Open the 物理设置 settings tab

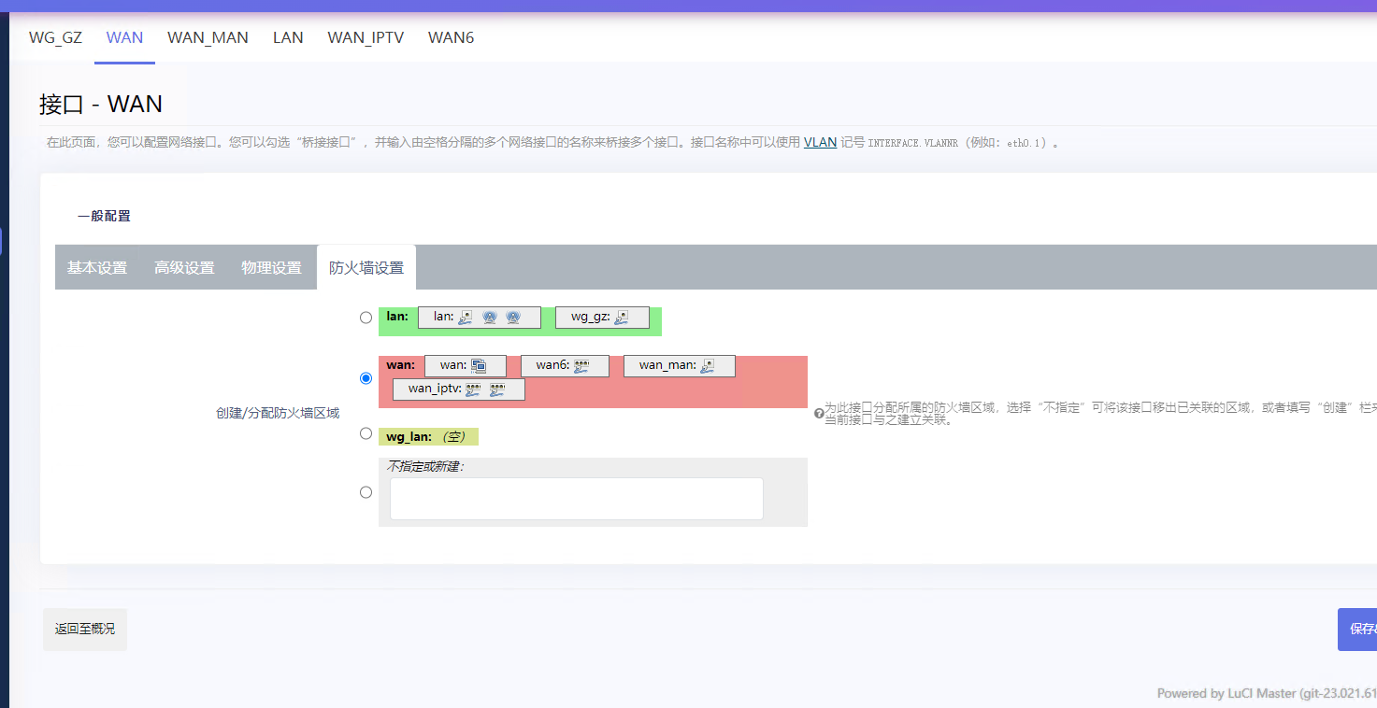271,268
